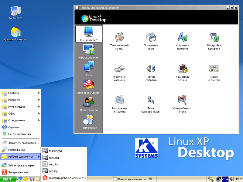Open Хранитель экрана screensaver settings
The width and height of the screenshot is (243, 182).
183,73
